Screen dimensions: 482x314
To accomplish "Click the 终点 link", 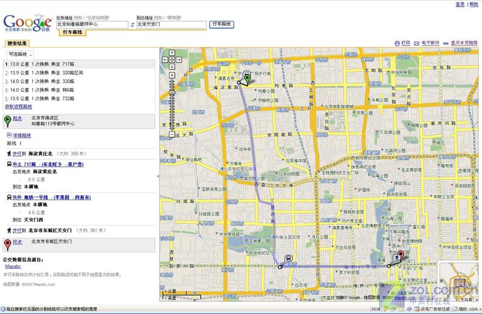I will coord(17,242).
